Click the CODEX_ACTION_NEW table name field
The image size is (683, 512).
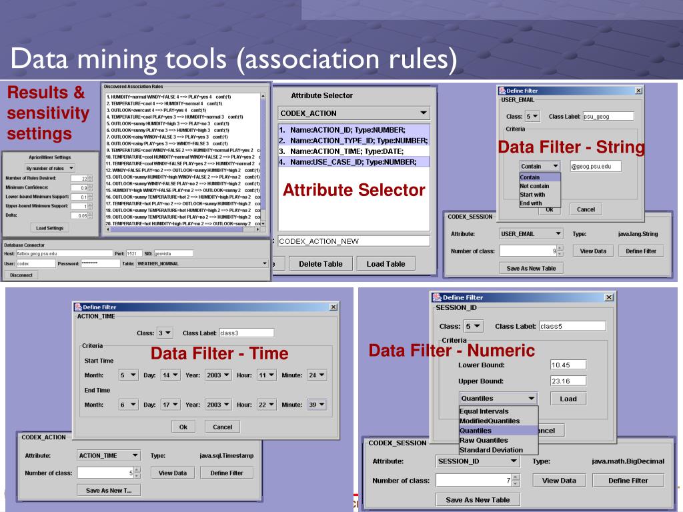tap(354, 241)
